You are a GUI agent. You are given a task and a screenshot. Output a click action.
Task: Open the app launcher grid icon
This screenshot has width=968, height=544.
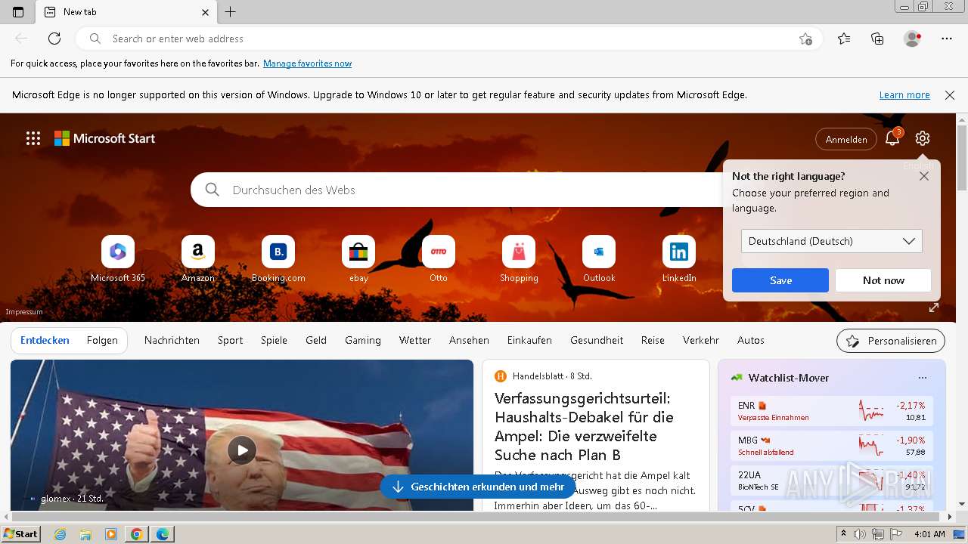point(33,138)
